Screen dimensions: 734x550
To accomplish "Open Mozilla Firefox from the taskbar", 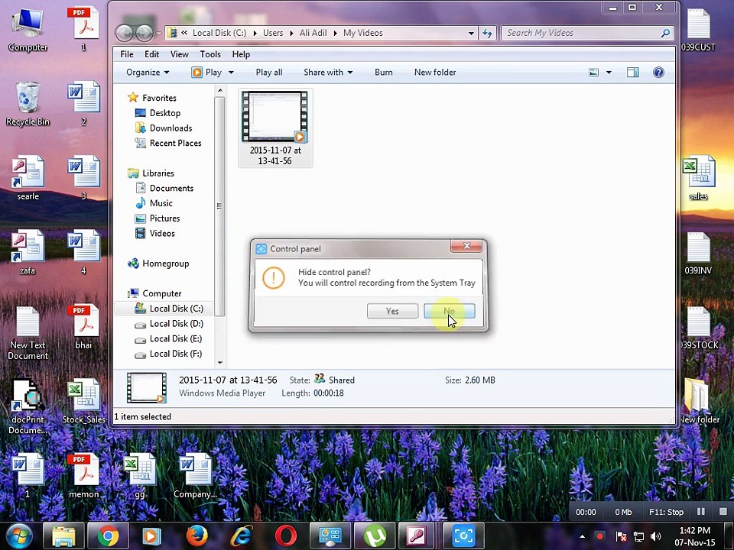I will coord(196,536).
